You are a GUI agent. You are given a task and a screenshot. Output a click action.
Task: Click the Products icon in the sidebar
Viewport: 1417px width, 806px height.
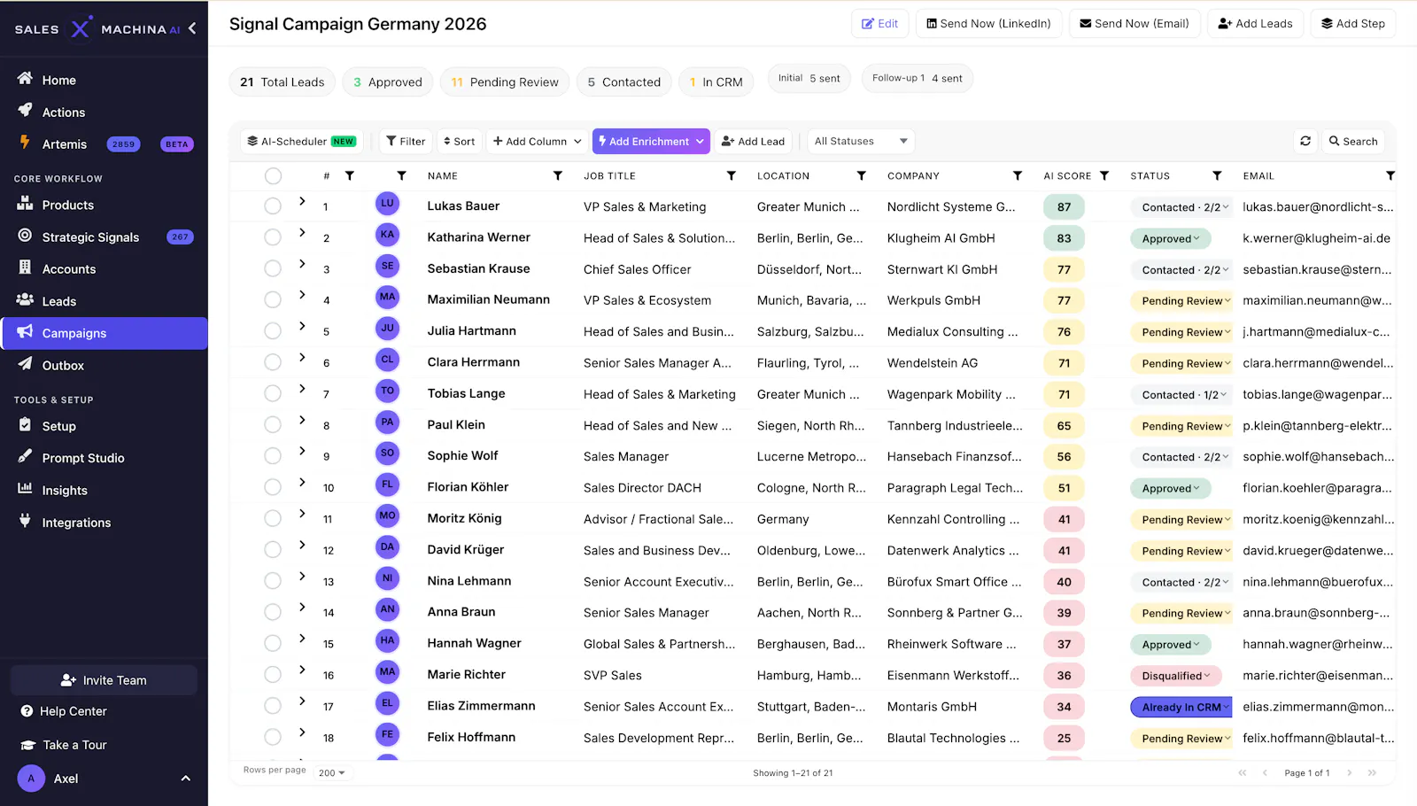pyautogui.click(x=25, y=204)
